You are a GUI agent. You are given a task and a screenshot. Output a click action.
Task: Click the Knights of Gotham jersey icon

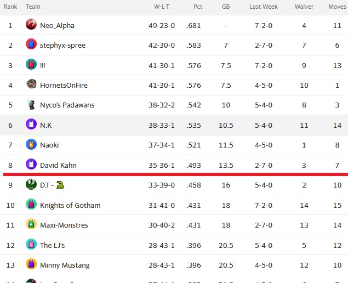[x=31, y=204]
